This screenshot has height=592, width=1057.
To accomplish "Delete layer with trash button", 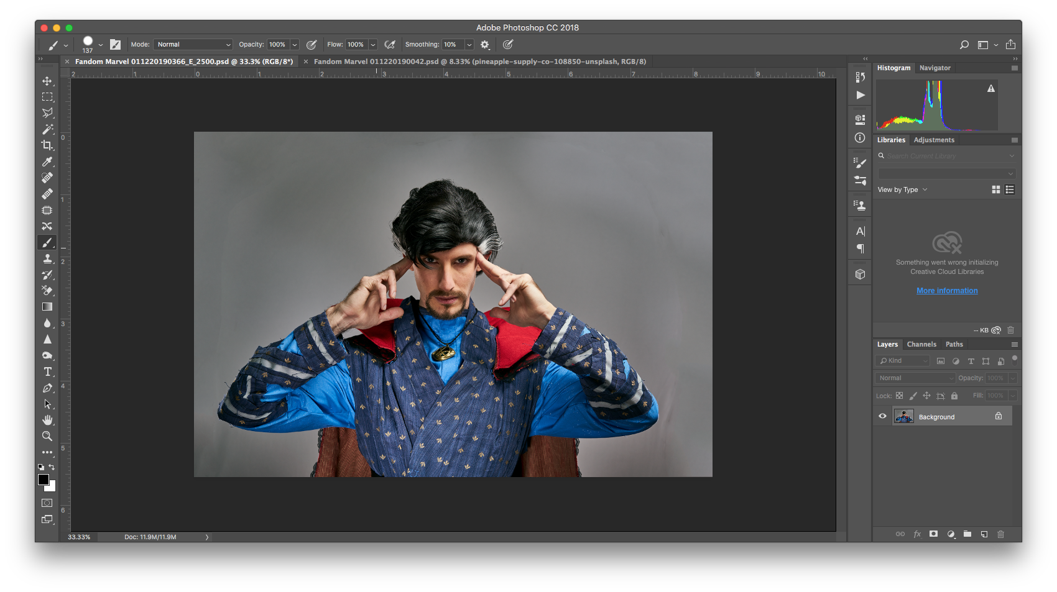I will pos(1000,534).
